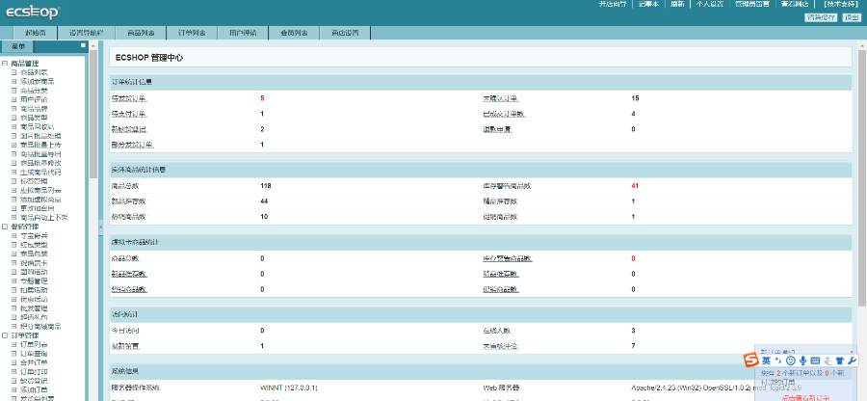
Task: Click the keyboard icon in IME toolbar
Action: (815, 360)
